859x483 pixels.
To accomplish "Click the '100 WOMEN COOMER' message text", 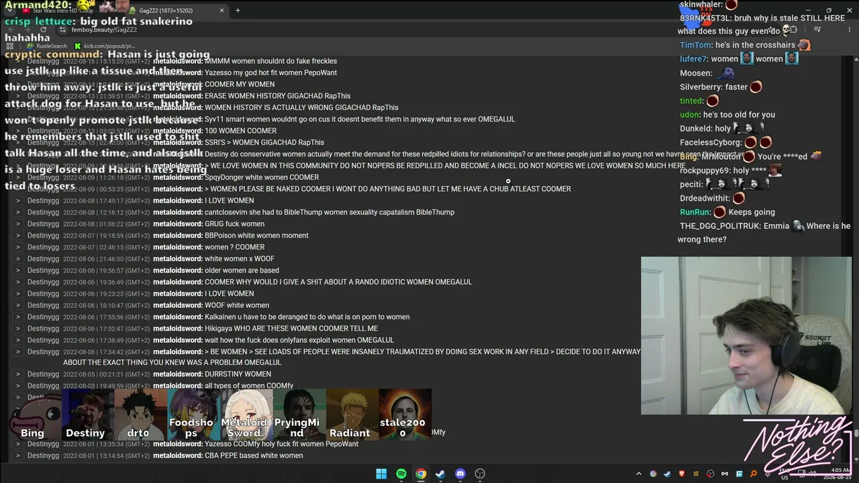I will (240, 131).
